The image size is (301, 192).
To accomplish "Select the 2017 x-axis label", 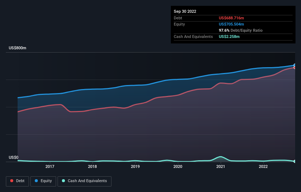I will pyautogui.click(x=50, y=166).
